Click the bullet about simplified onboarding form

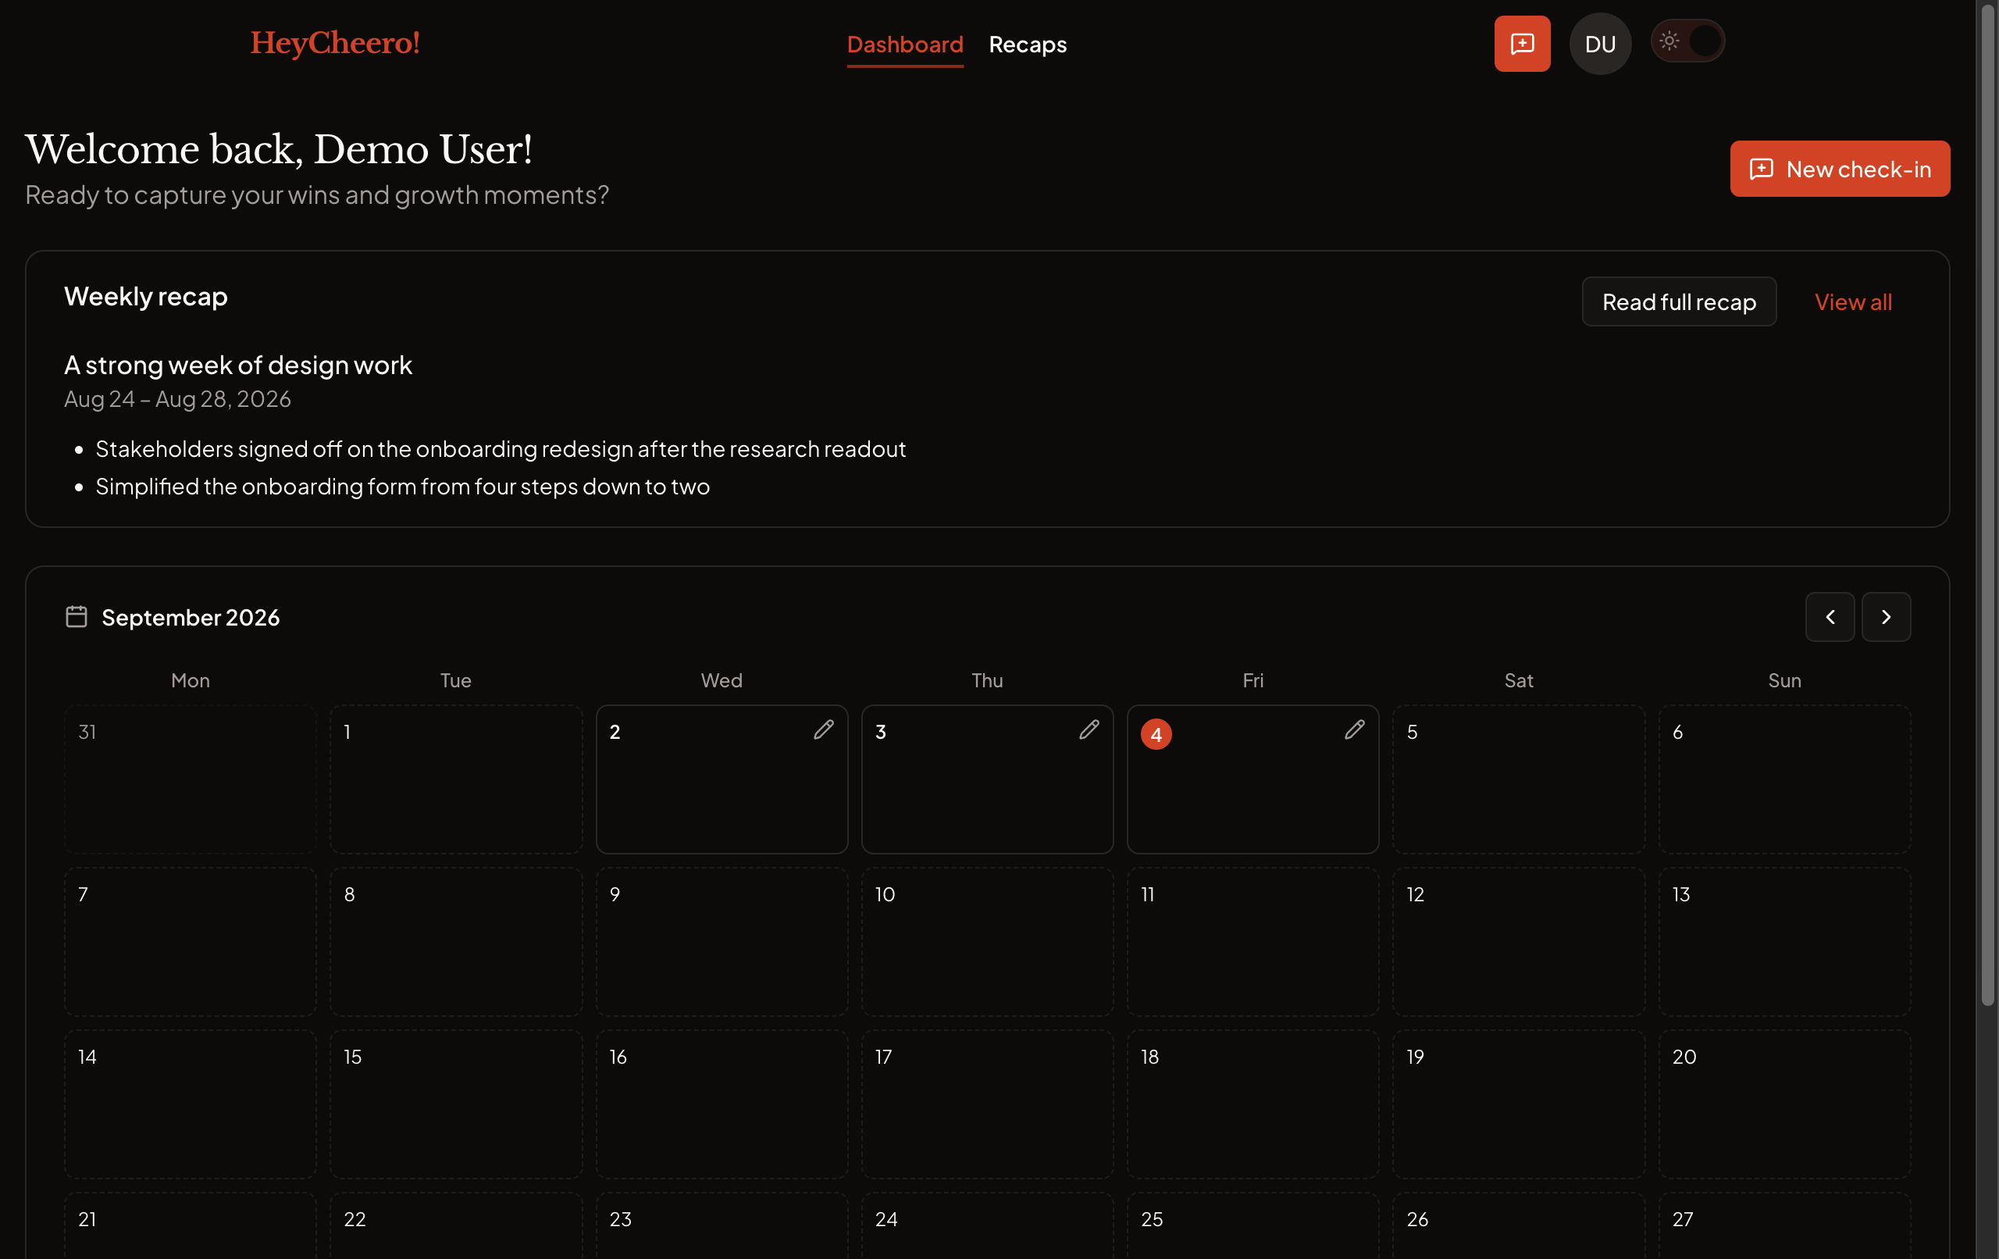403,486
